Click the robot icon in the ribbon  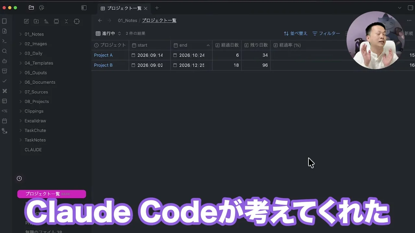click(5, 61)
